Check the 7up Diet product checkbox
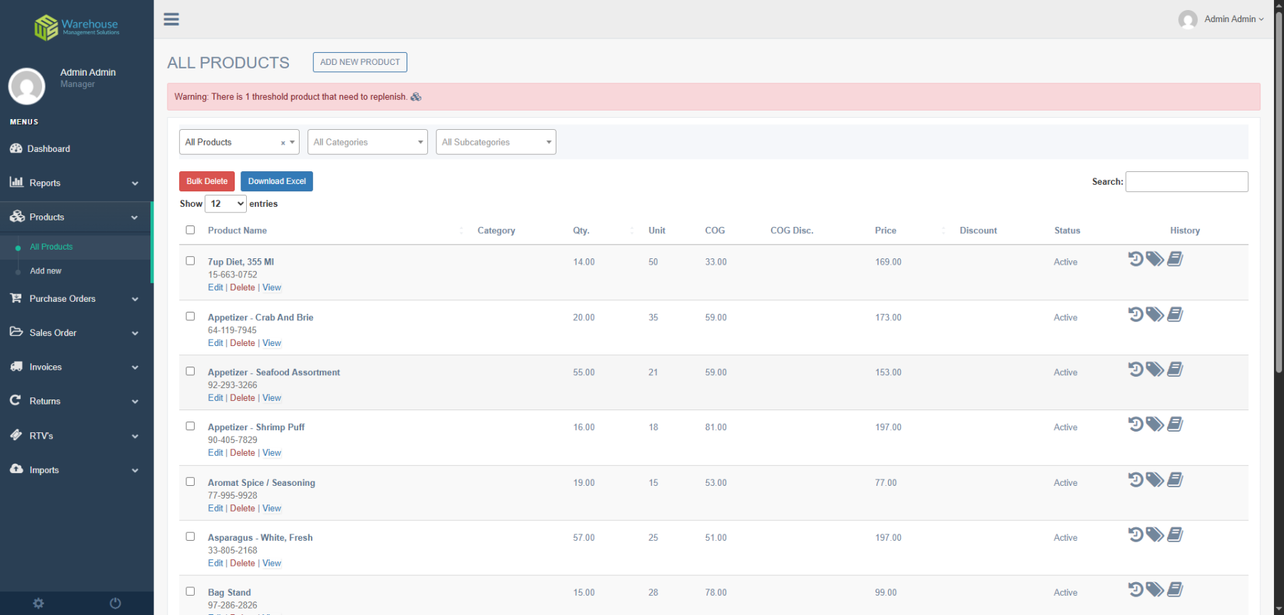 click(x=190, y=261)
